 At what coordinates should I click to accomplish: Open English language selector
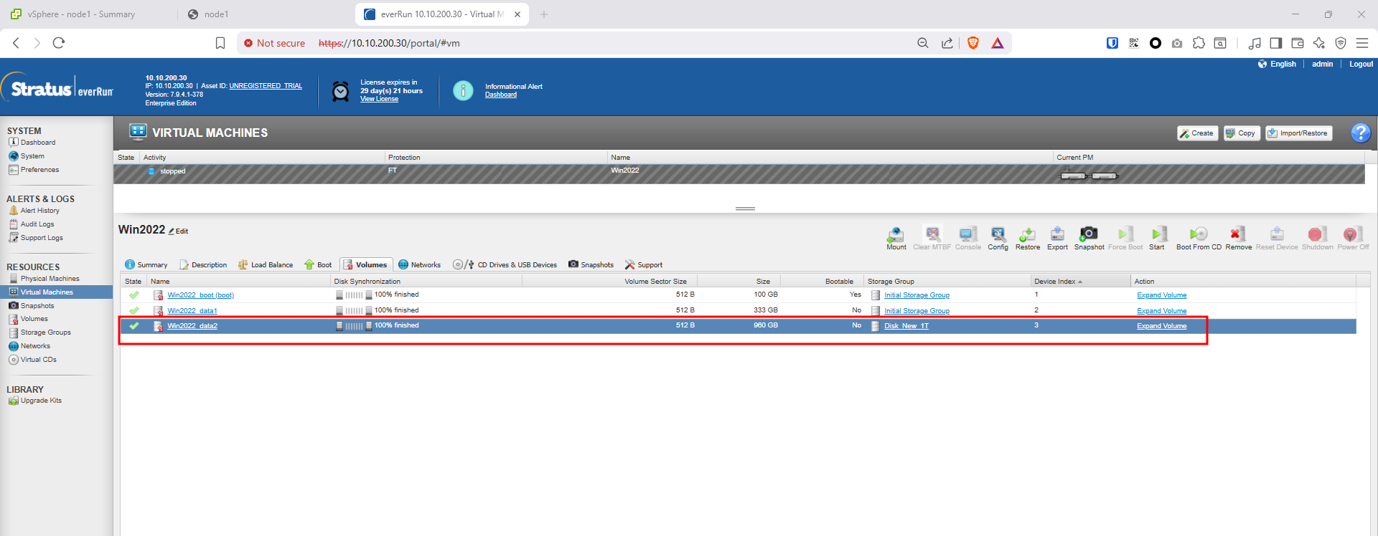[1283, 64]
